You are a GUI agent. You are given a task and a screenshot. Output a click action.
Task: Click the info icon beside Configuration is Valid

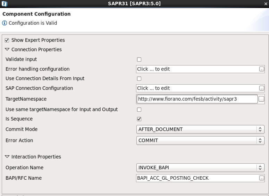pyautogui.click(x=5, y=23)
